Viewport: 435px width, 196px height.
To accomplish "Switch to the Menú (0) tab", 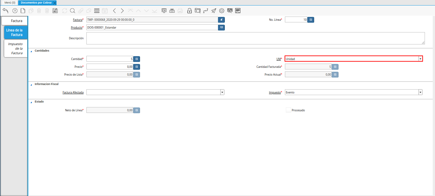I will point(10,2).
